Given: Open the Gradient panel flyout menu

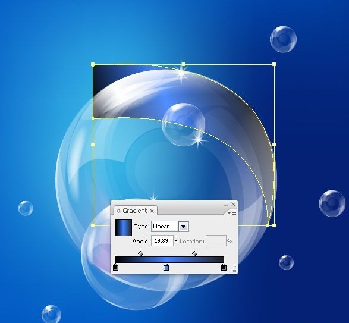Looking at the screenshot, I should 232,213.
